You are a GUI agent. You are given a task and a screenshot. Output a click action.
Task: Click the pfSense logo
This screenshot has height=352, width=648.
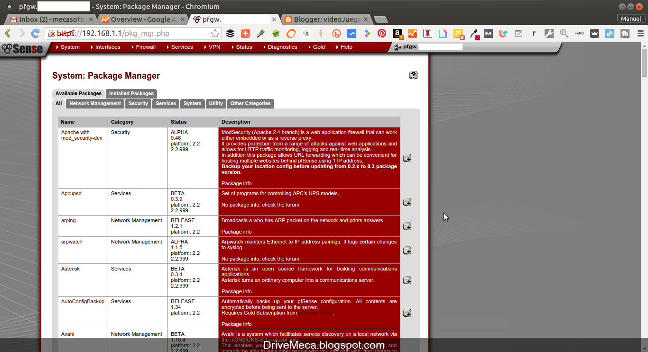pyautogui.click(x=22, y=49)
